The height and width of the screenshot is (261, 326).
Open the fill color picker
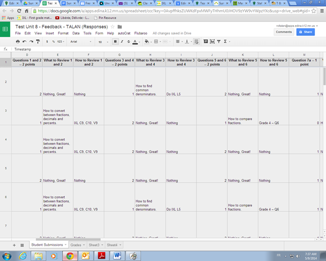pyautogui.click(x=148, y=42)
